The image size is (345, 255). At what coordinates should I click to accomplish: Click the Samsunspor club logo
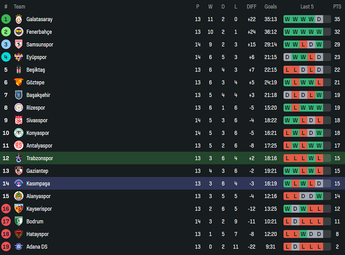tap(19, 45)
